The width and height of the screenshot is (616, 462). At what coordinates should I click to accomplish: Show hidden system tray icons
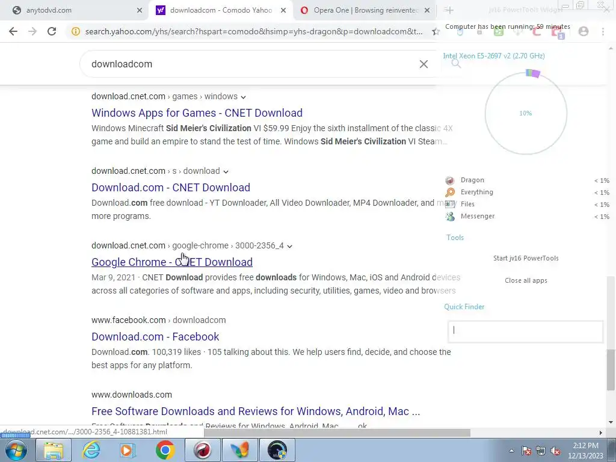511,451
